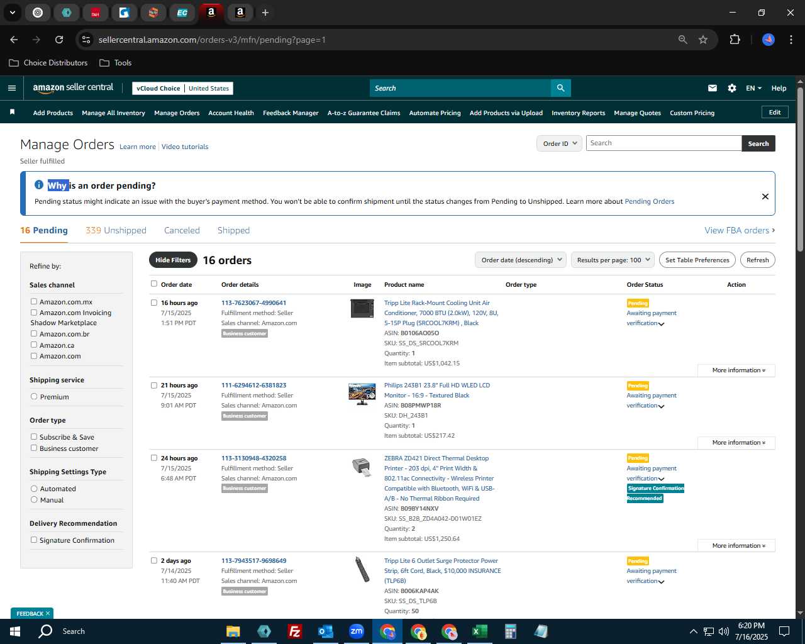Open the Results per page dropdown

coord(613,260)
